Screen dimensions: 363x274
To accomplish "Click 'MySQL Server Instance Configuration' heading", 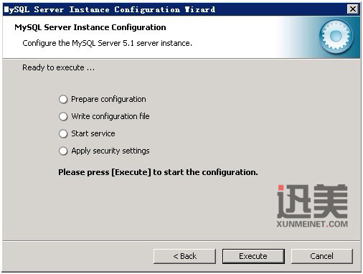I will (90, 27).
